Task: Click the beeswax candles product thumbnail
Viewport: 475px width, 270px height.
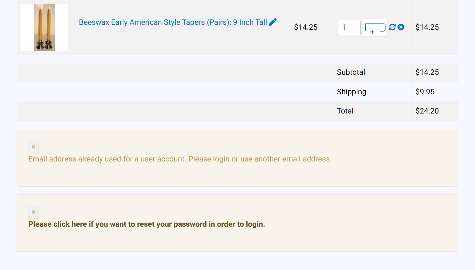Action: pos(44,27)
